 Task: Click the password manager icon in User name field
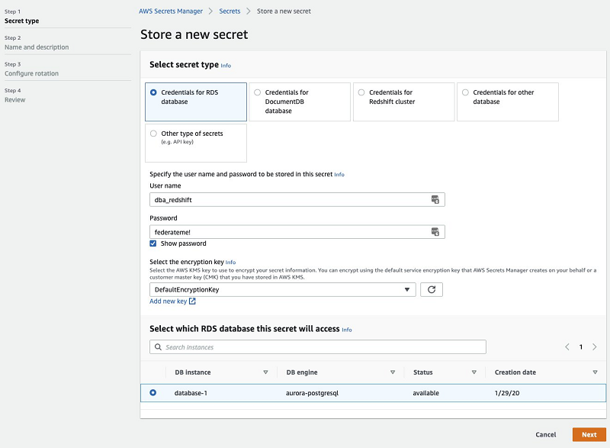point(435,199)
